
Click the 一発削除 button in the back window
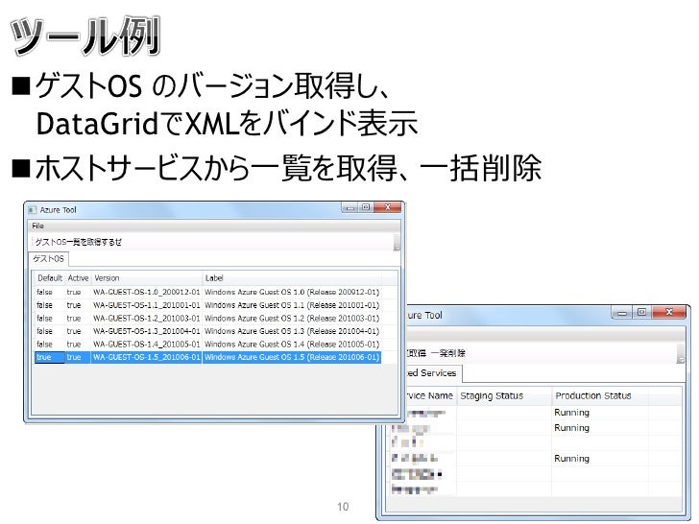tap(448, 353)
